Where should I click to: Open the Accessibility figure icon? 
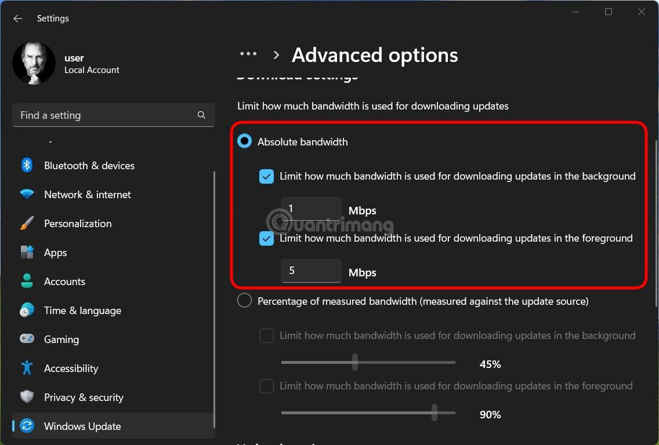[x=27, y=368]
